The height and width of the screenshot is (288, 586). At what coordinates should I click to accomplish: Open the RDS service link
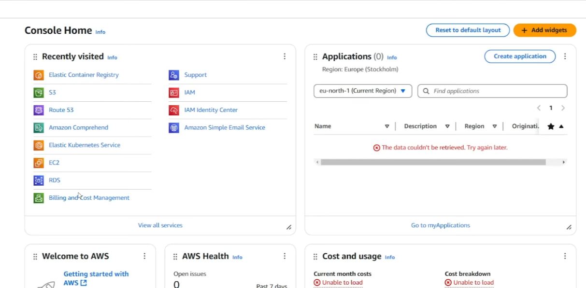coord(55,180)
